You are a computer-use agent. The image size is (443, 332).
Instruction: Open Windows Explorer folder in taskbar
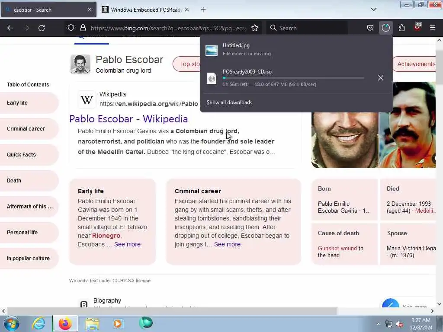tap(92, 323)
